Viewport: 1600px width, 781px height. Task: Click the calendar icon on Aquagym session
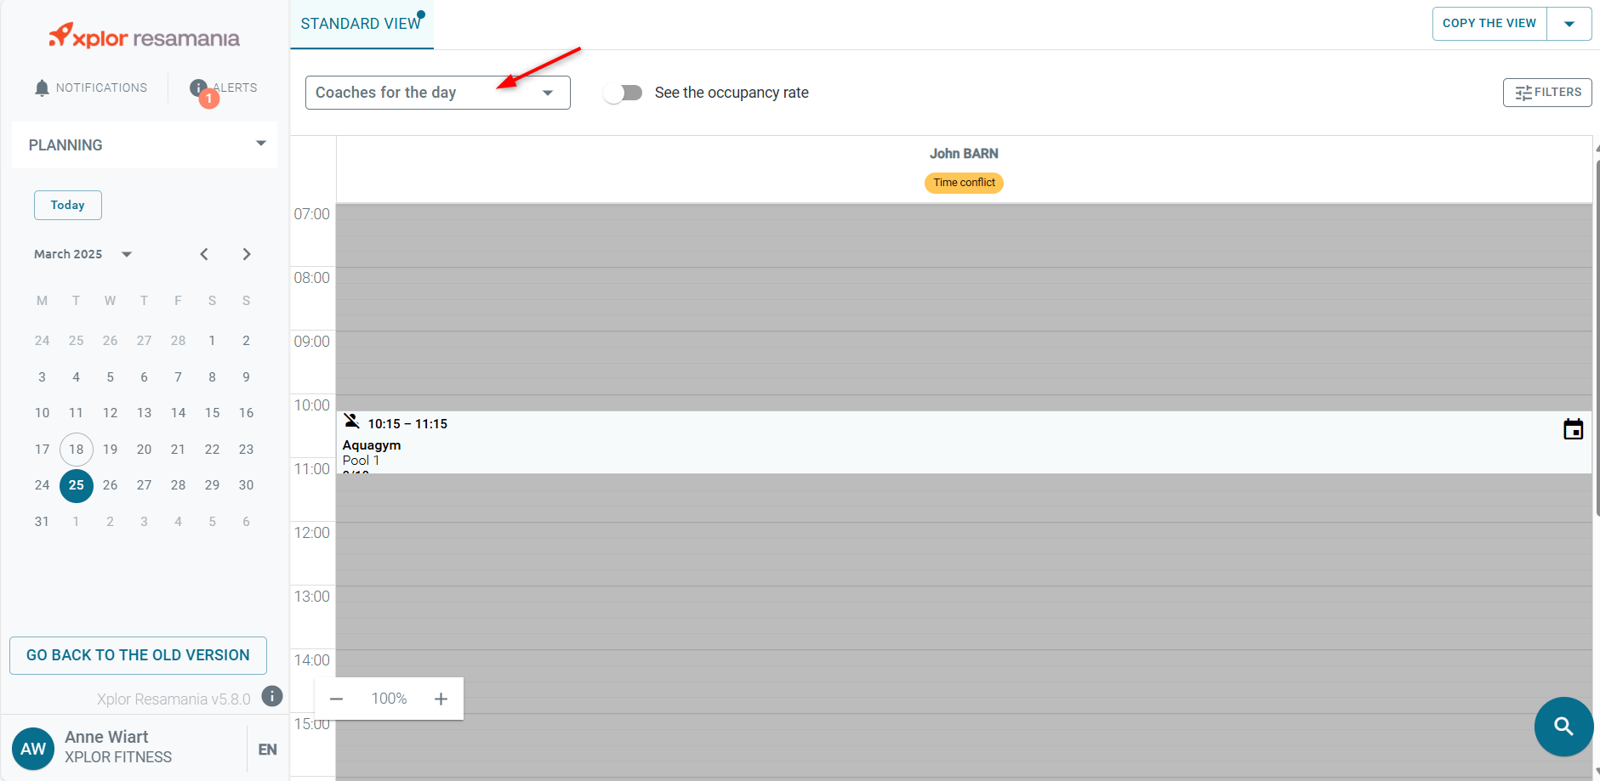pyautogui.click(x=1573, y=430)
